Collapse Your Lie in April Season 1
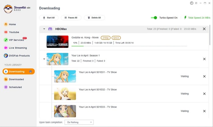The height and width of the screenshot is (127, 213). pyautogui.click(x=44, y=59)
